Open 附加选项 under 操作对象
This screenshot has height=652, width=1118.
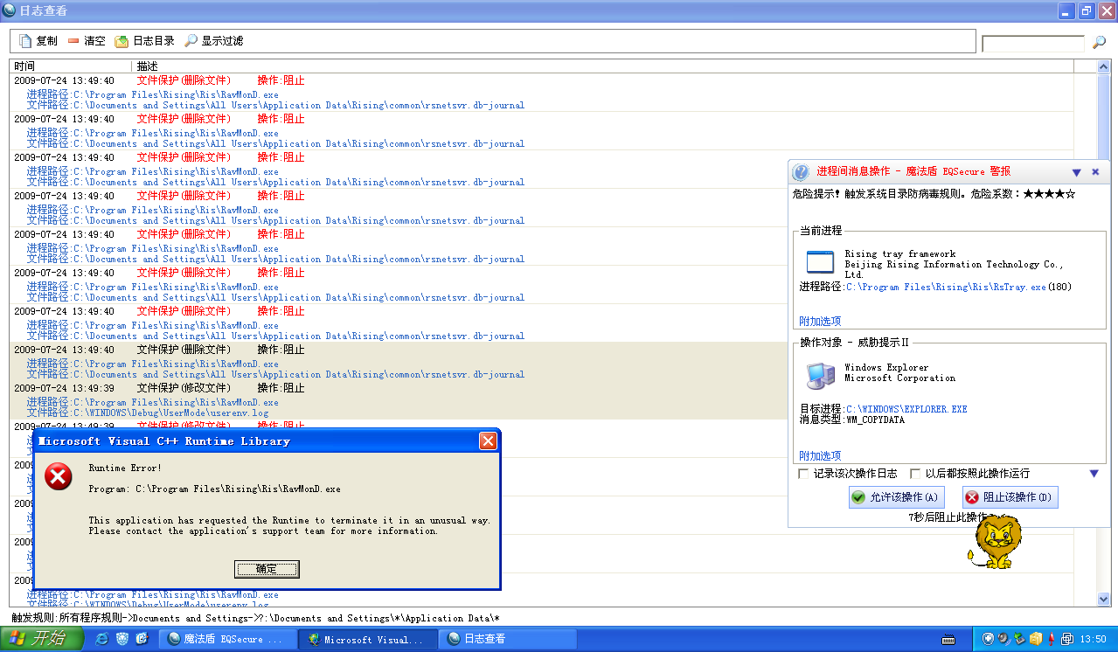pos(820,456)
